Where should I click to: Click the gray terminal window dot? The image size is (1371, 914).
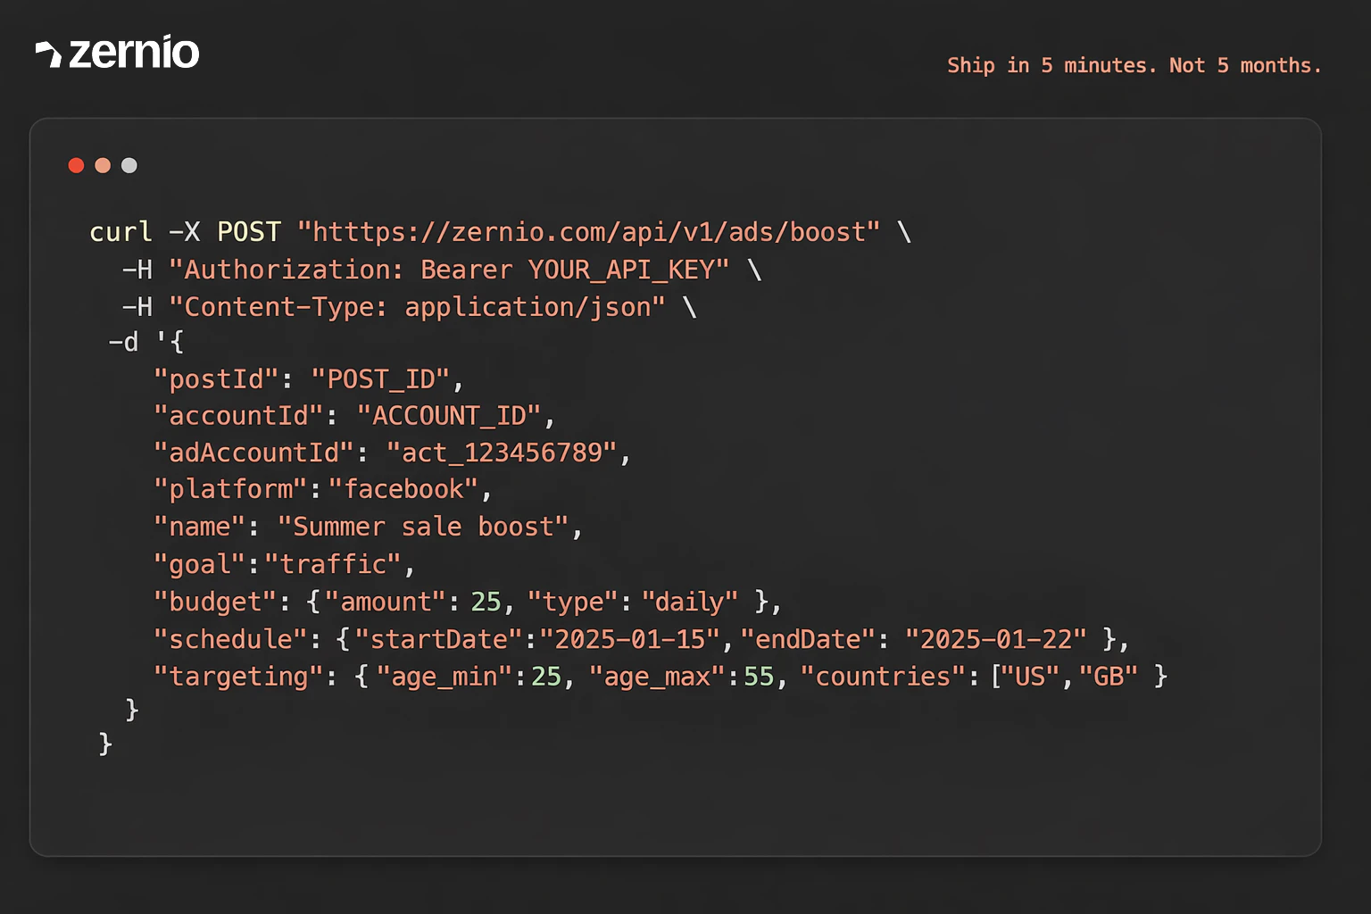(129, 165)
